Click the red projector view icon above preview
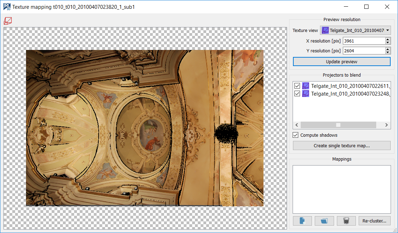The height and width of the screenshot is (233, 398). (x=8, y=21)
